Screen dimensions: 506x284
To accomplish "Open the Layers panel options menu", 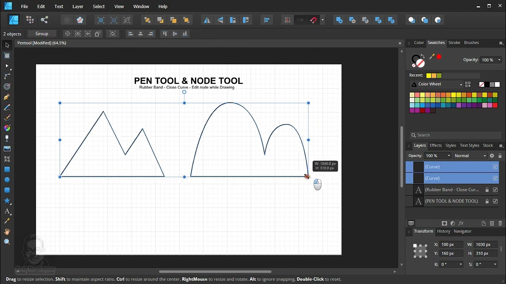I will coord(501,146).
